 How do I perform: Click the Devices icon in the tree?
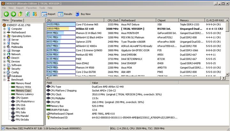(x=9, y=61)
